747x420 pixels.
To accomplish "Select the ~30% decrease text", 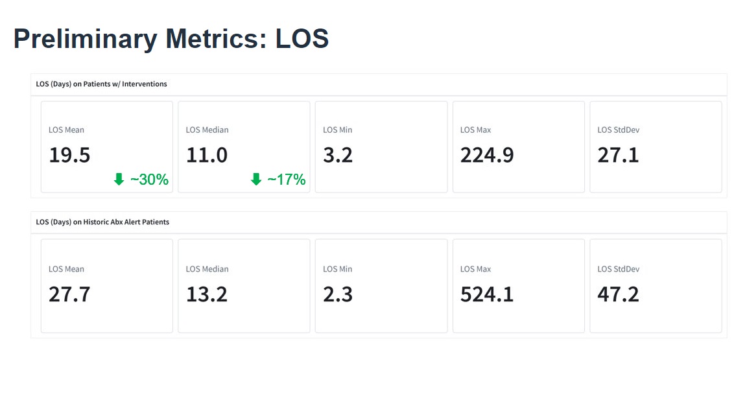I will [x=149, y=180].
